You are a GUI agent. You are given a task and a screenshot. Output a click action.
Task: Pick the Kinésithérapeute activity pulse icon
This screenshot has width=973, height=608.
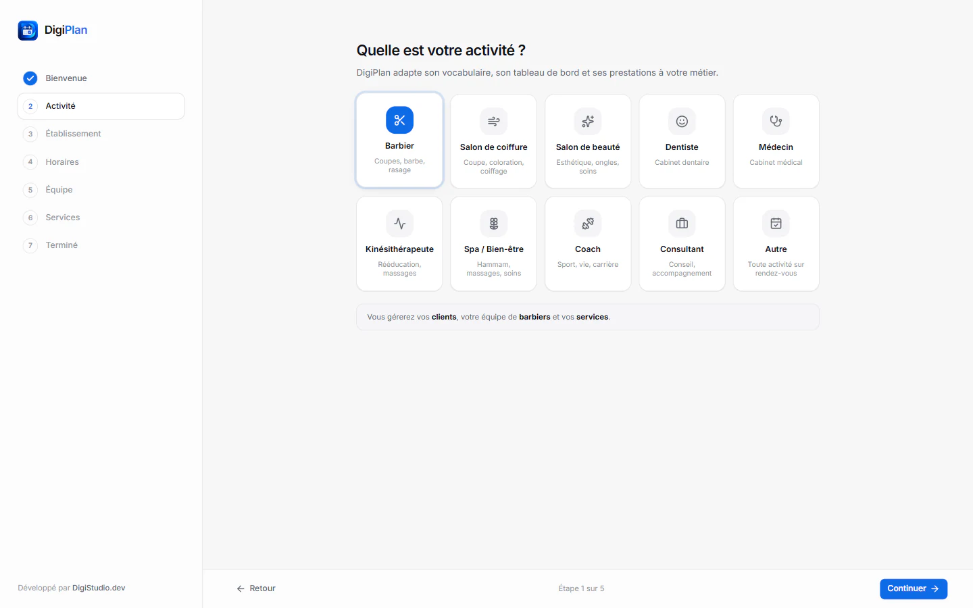(399, 224)
